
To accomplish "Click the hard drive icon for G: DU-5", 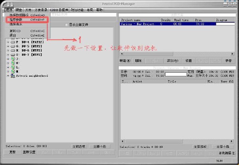I will pos(13,46).
